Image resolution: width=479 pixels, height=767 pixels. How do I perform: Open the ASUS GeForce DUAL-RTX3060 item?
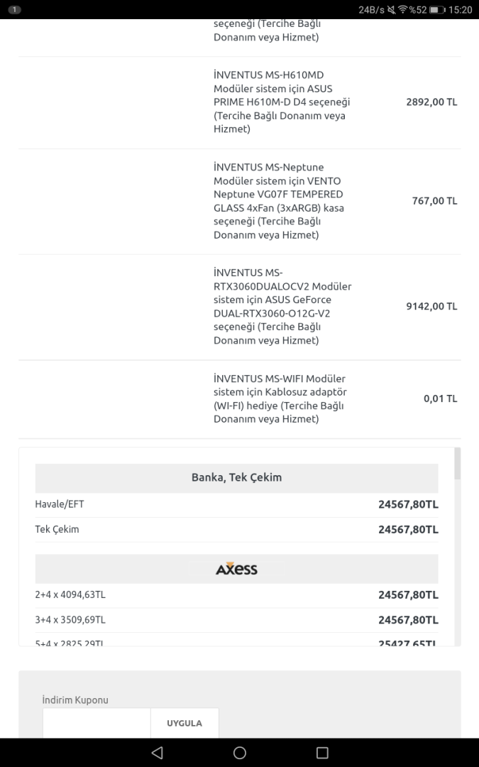282,306
